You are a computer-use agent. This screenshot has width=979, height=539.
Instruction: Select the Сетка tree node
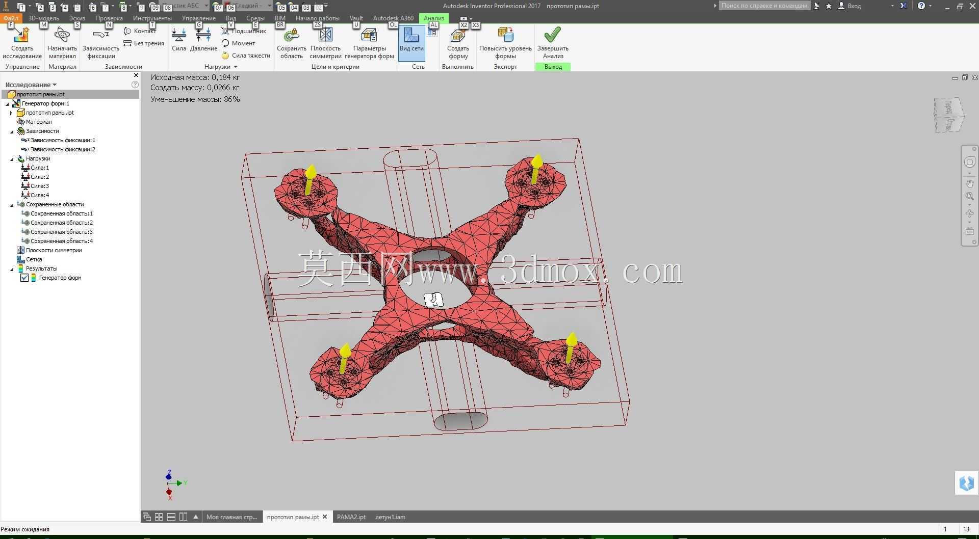point(34,259)
